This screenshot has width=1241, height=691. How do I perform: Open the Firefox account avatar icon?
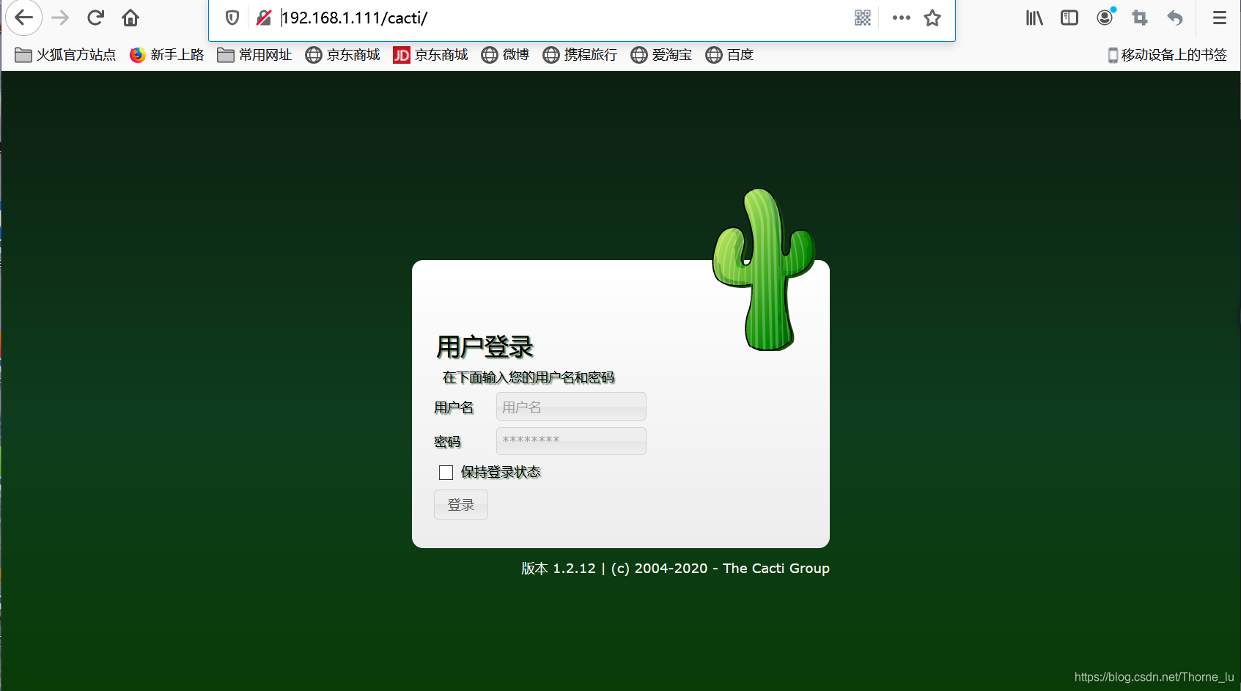[x=1105, y=18]
